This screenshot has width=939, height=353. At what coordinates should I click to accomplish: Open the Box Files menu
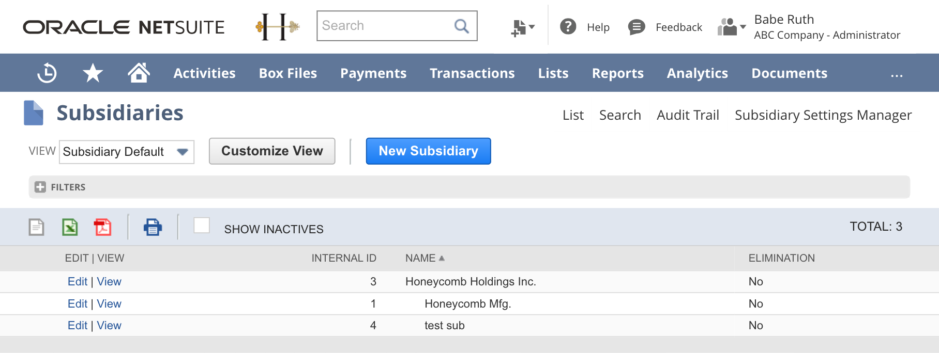click(x=288, y=73)
